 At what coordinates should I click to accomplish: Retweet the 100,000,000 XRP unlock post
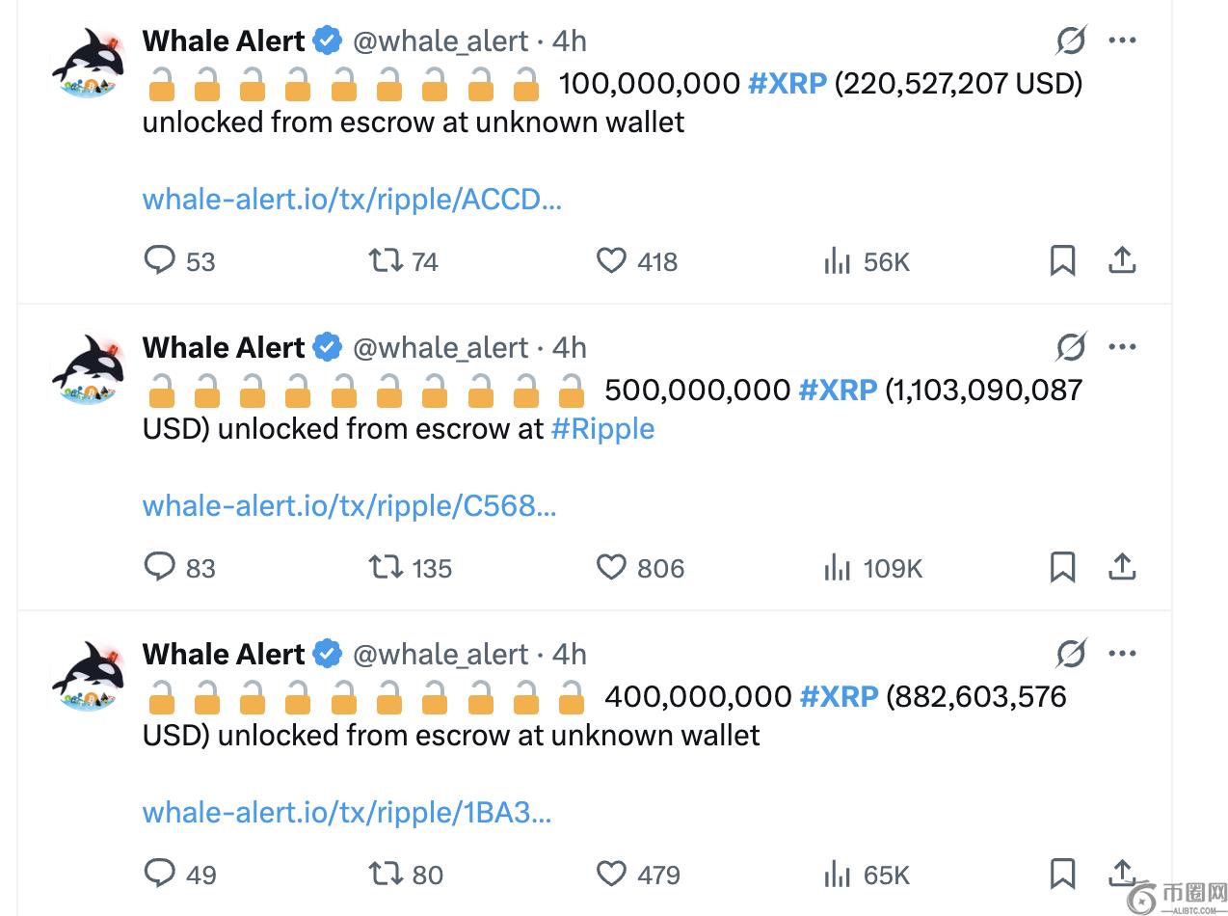386,260
